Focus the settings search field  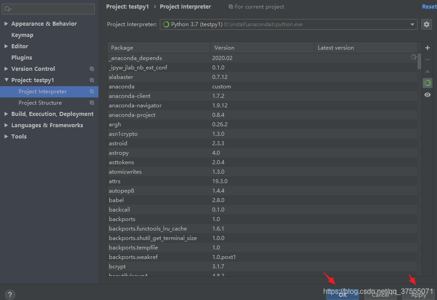[48, 9]
